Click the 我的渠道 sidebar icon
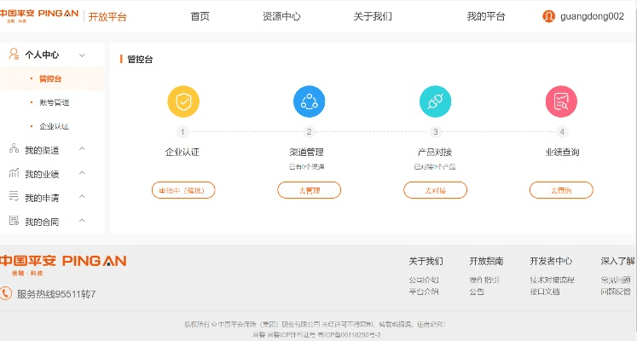Image resolution: width=637 pixels, height=341 pixels. [14, 149]
